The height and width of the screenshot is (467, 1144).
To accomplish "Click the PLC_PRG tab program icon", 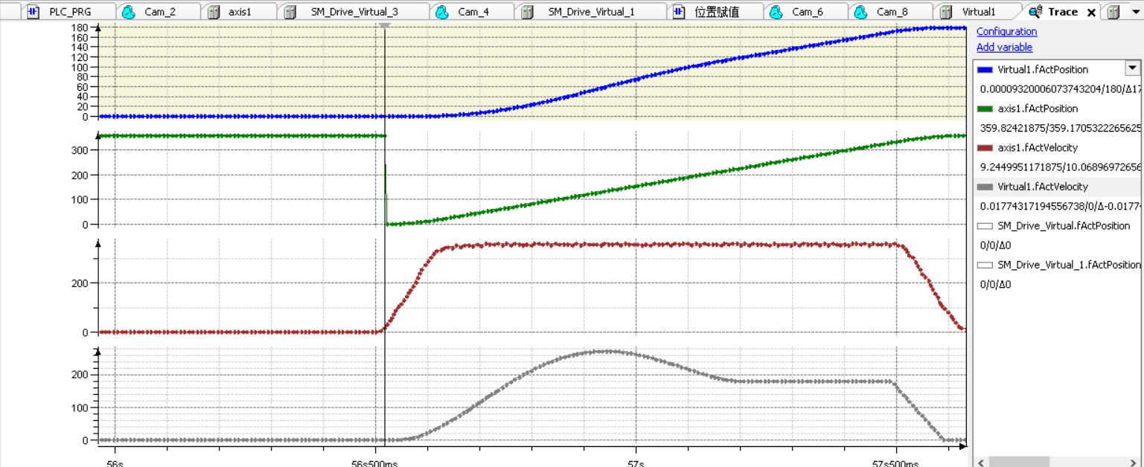I will [33, 12].
